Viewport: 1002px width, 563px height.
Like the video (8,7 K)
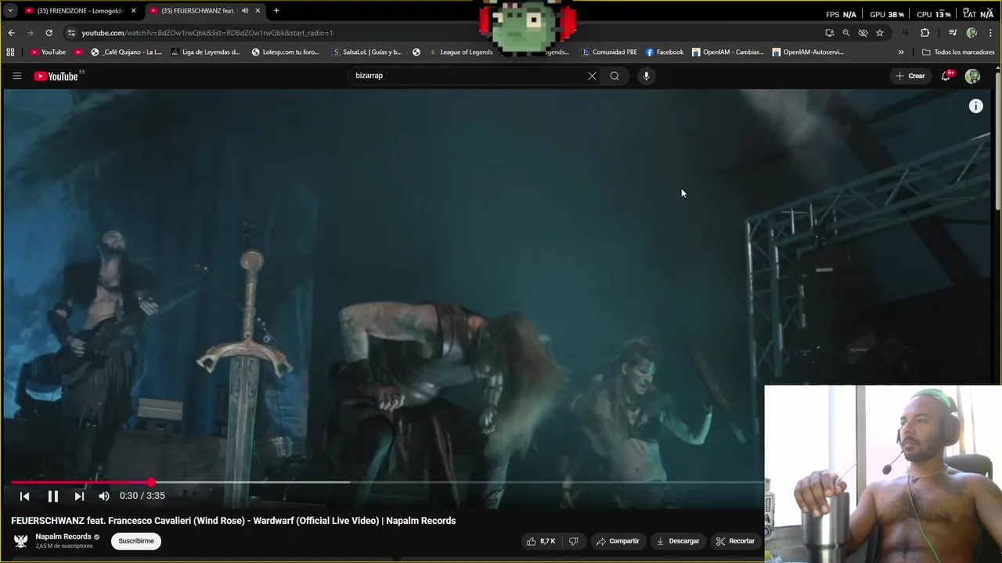(541, 541)
